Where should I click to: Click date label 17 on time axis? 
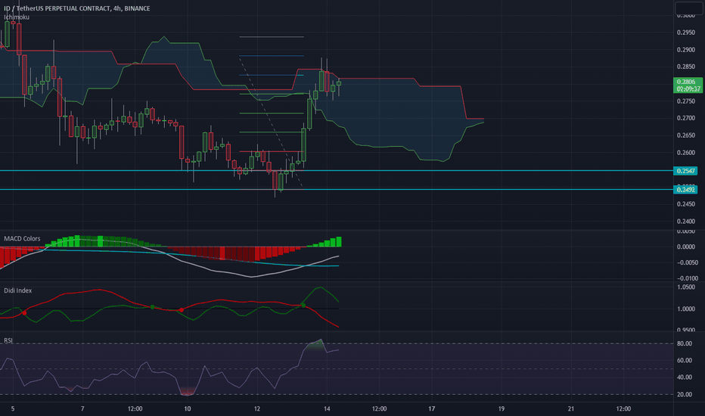pos(432,408)
